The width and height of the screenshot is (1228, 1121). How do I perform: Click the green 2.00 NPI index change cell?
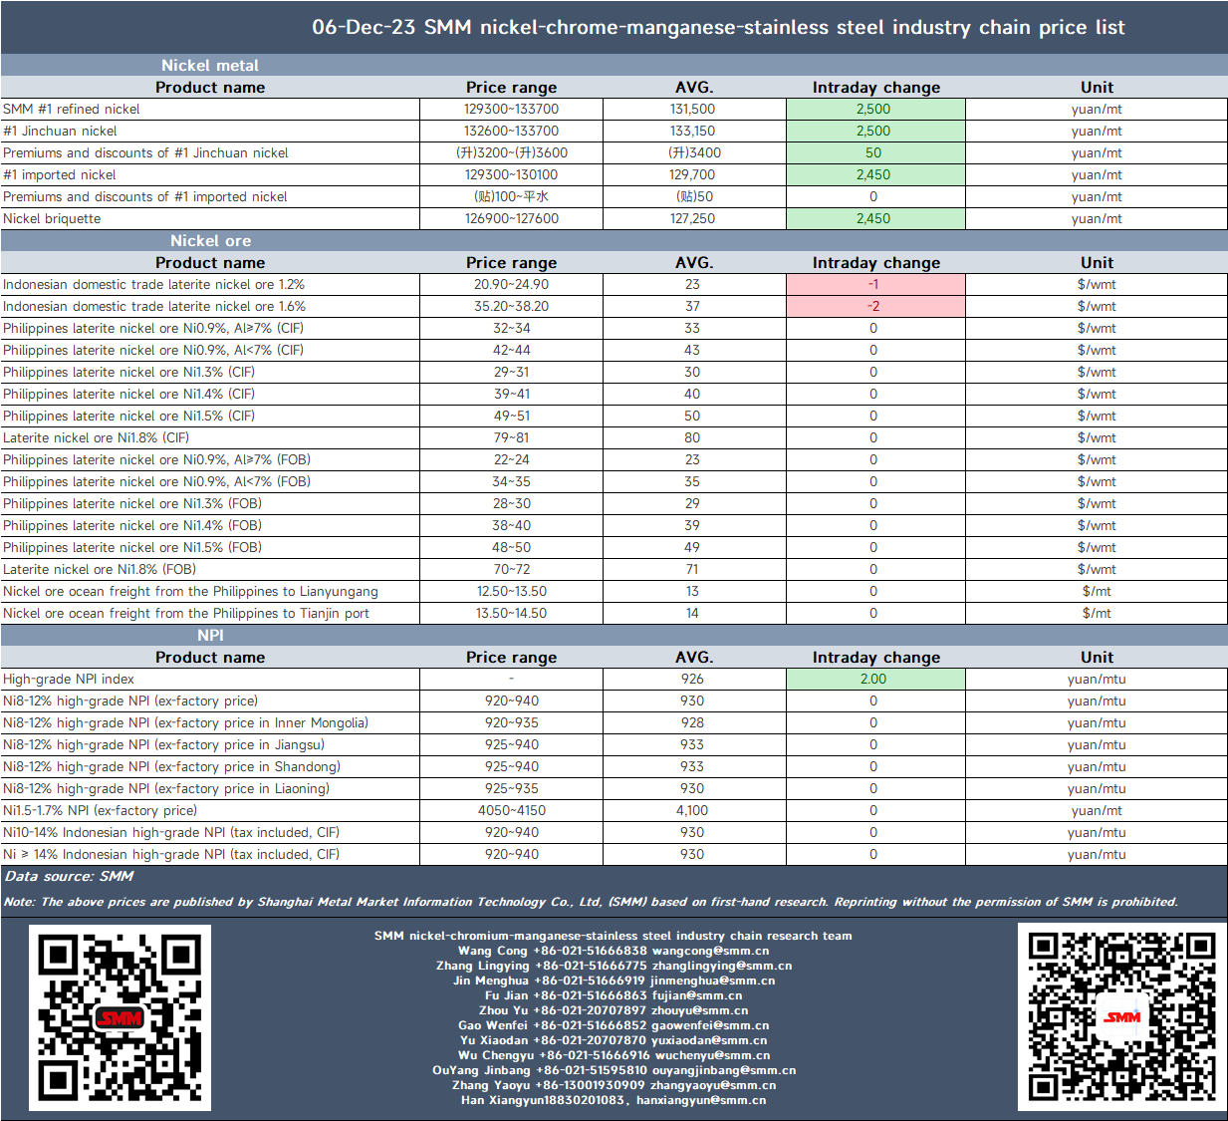(x=875, y=680)
